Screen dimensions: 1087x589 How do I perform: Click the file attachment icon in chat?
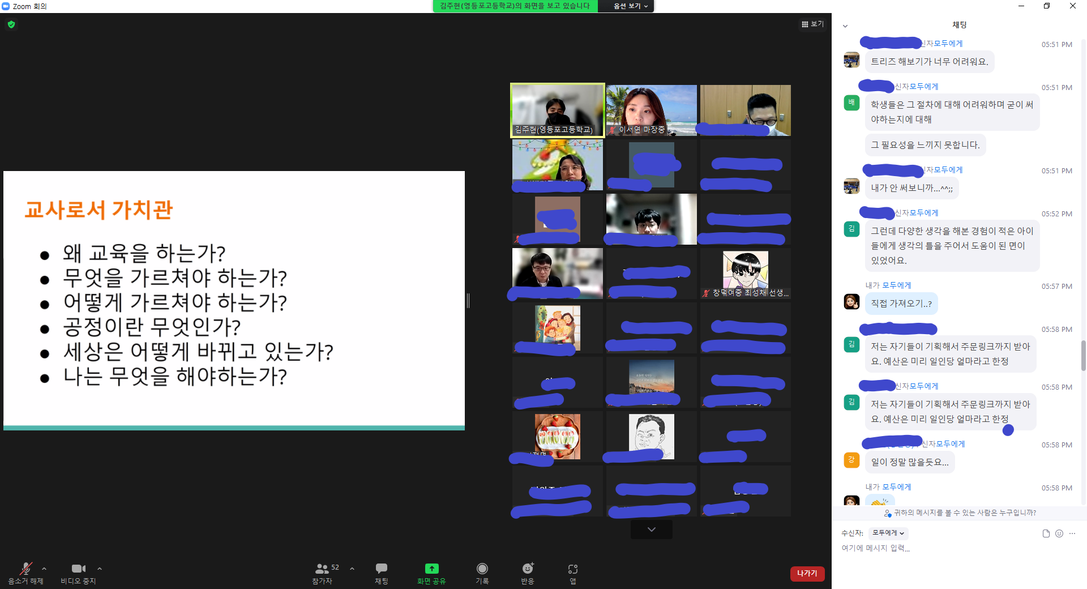1046,533
